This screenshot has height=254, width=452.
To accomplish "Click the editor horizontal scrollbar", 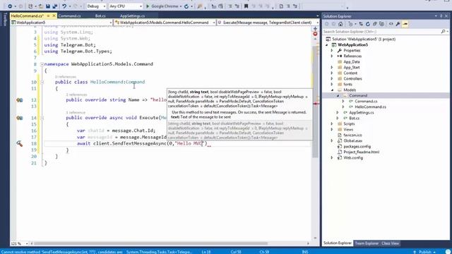I will (x=150, y=243).
